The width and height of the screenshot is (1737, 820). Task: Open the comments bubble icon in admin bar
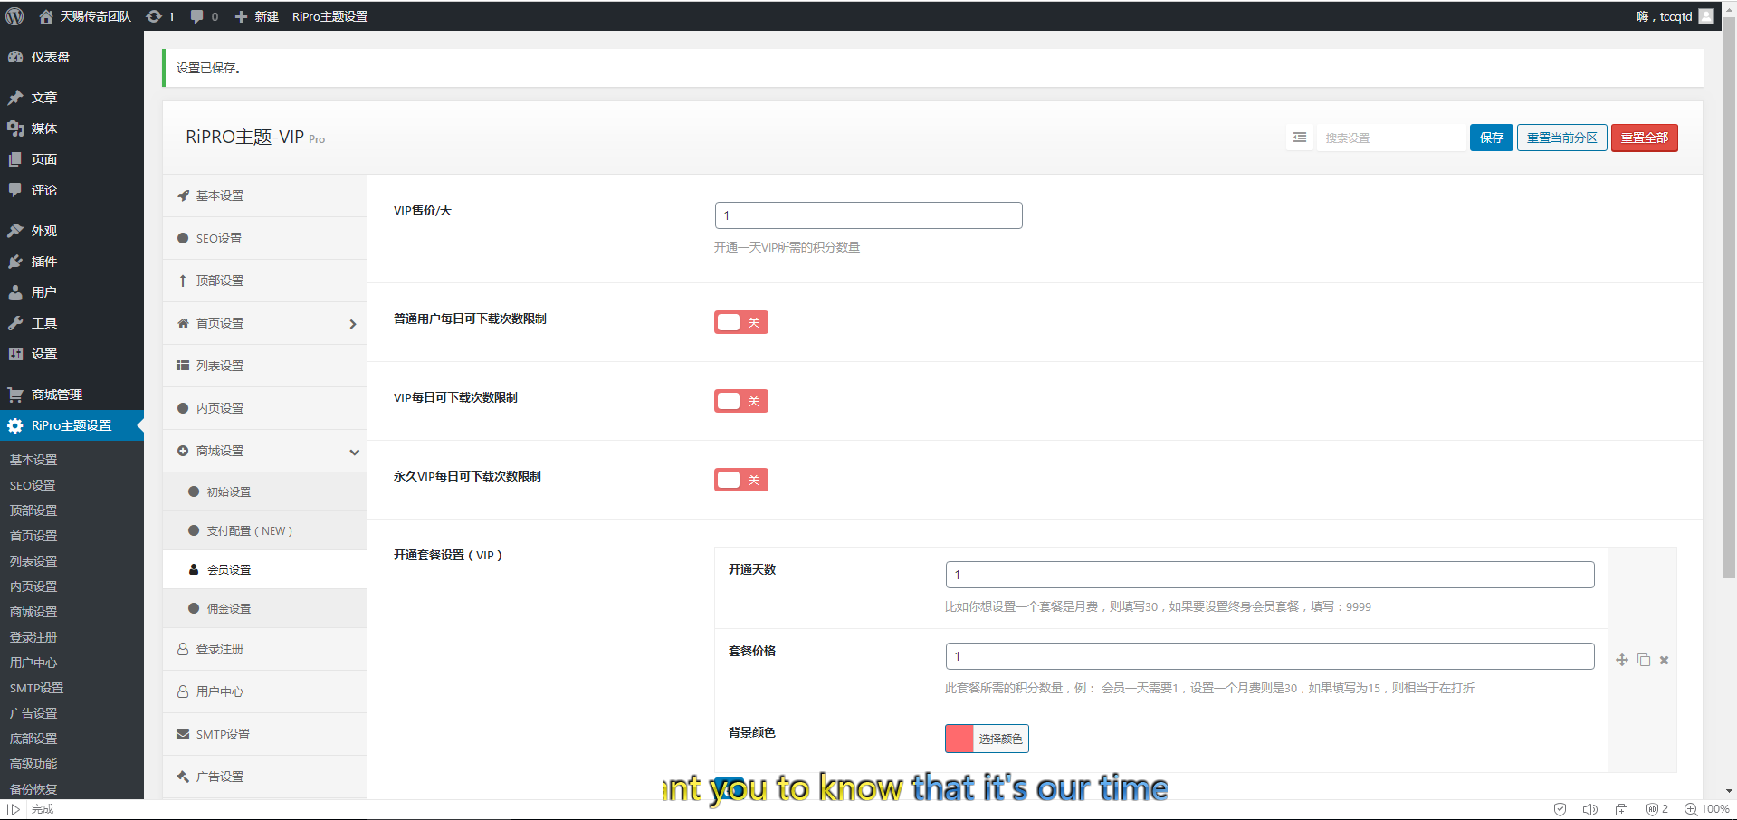197,16
